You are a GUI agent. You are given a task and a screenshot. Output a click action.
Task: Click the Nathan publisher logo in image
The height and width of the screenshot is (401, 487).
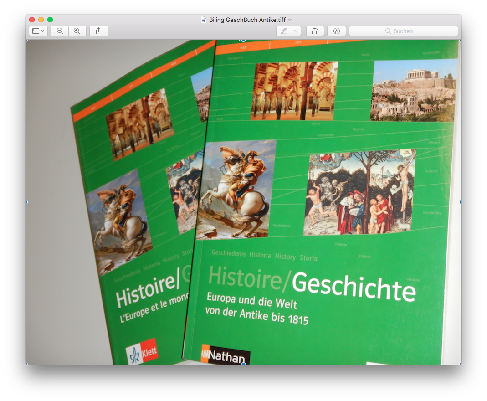click(226, 355)
